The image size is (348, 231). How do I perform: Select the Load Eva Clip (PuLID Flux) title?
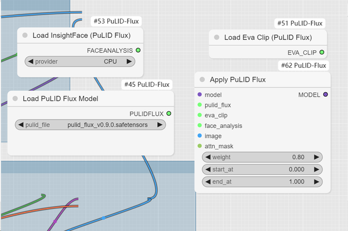(x=268, y=38)
